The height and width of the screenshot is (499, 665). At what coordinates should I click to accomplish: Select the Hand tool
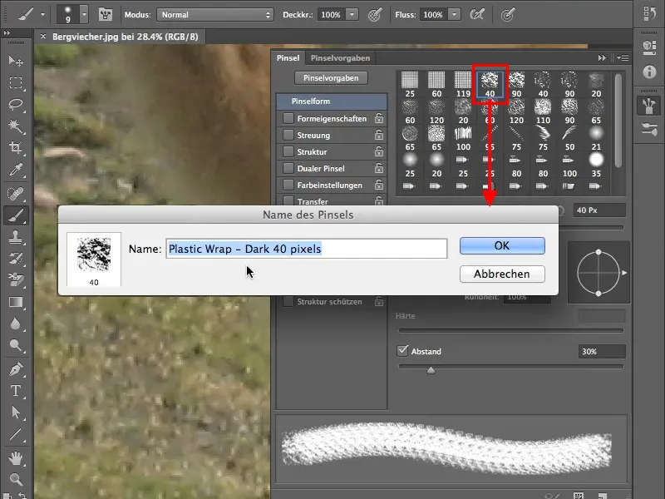point(16,458)
